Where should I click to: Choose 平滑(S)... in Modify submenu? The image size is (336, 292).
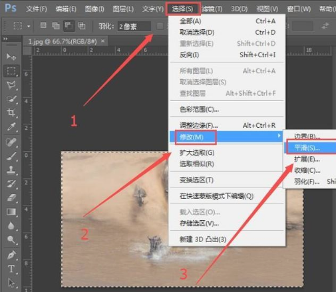coord(310,148)
